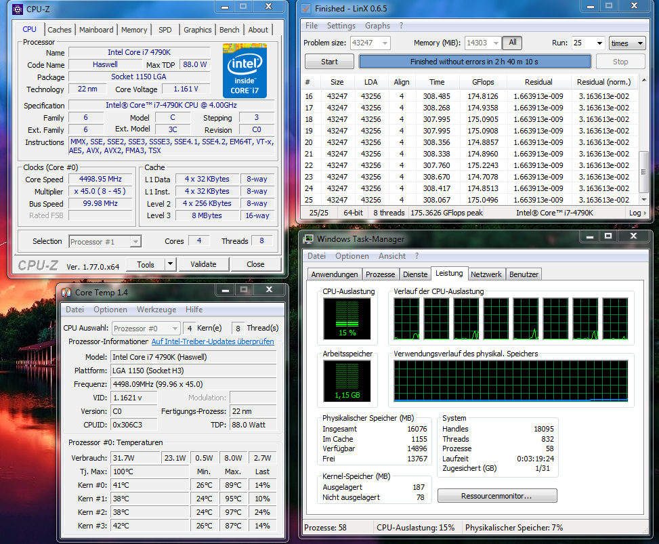Open the Processor #1 selection dropdown in CPU-Z

[x=135, y=242]
